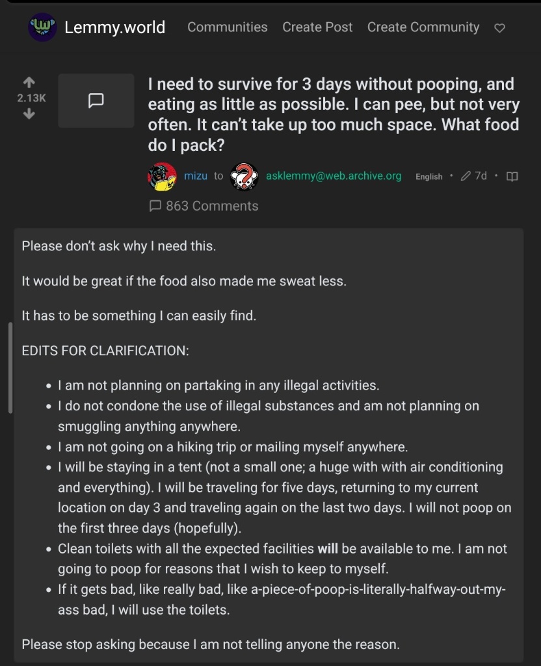Downvote the post with the down arrow

(29, 114)
